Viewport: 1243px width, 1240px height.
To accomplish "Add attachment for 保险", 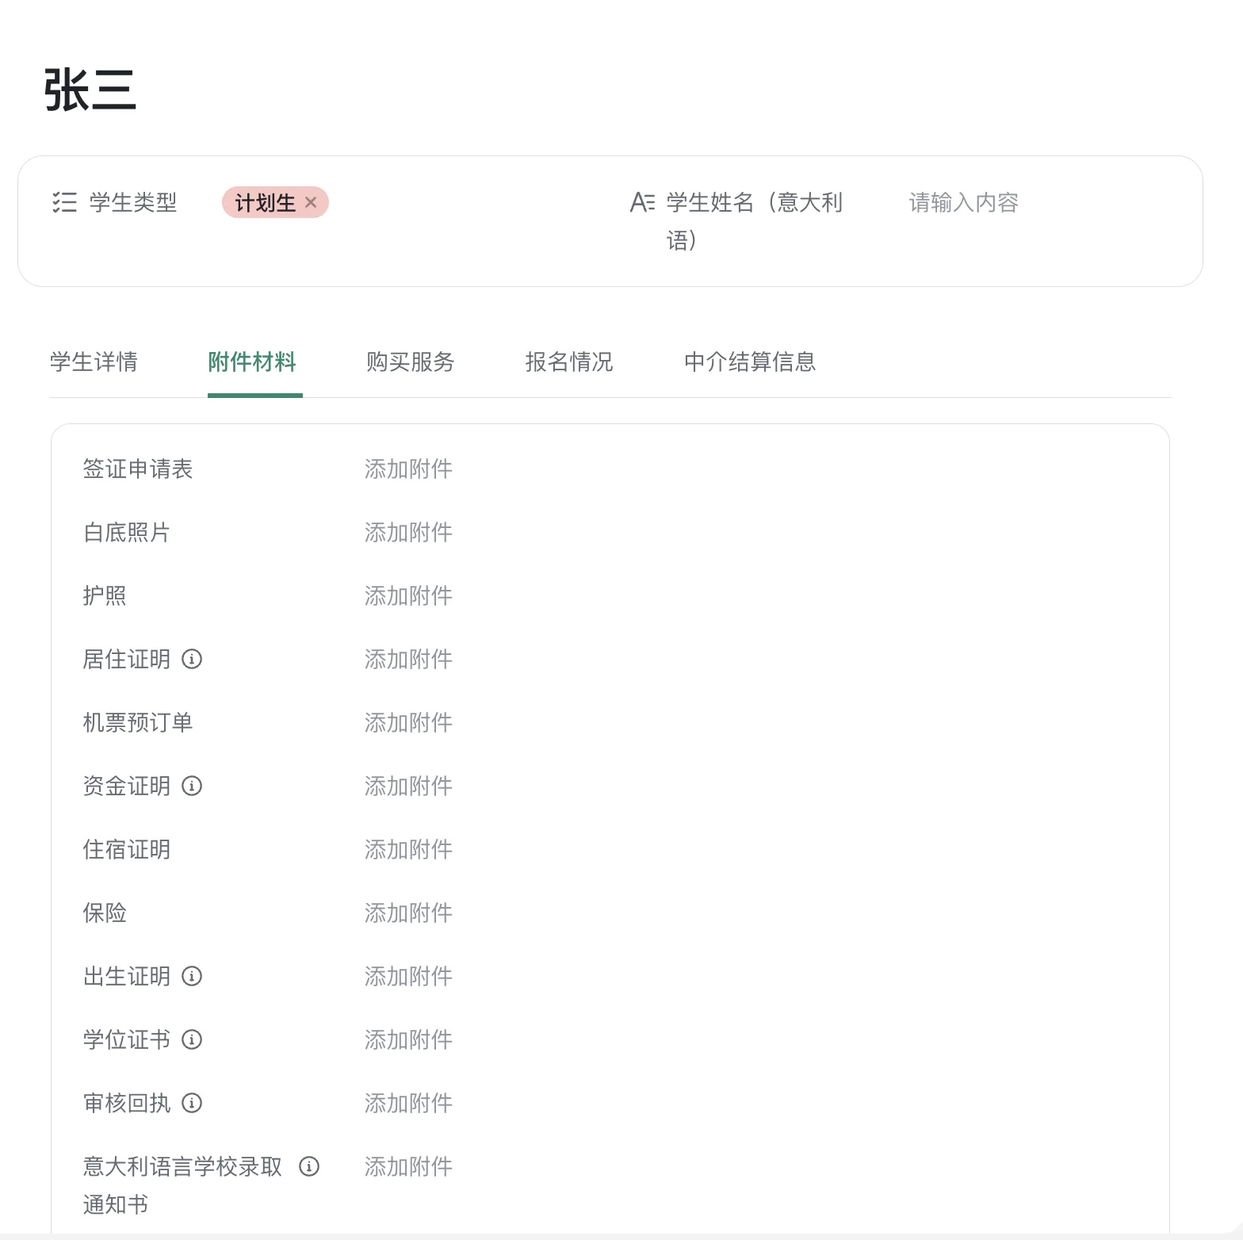I will (x=408, y=913).
